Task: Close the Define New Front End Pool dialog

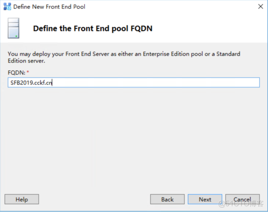Action: [261, 7]
